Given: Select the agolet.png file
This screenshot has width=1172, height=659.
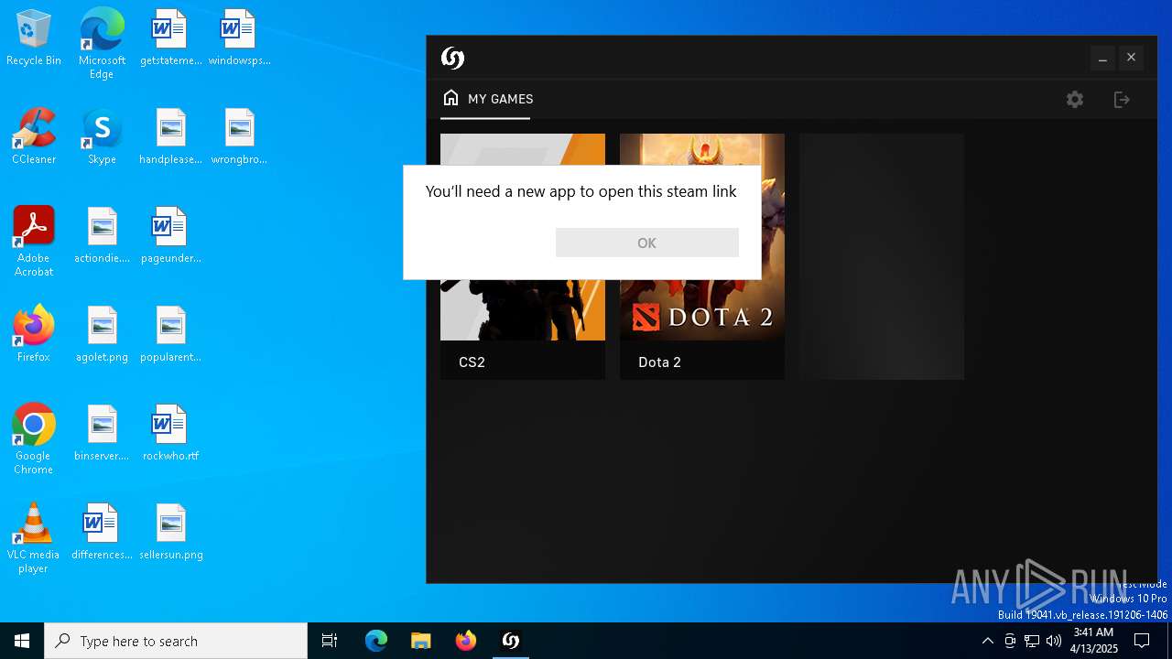Looking at the screenshot, I should tap(102, 335).
